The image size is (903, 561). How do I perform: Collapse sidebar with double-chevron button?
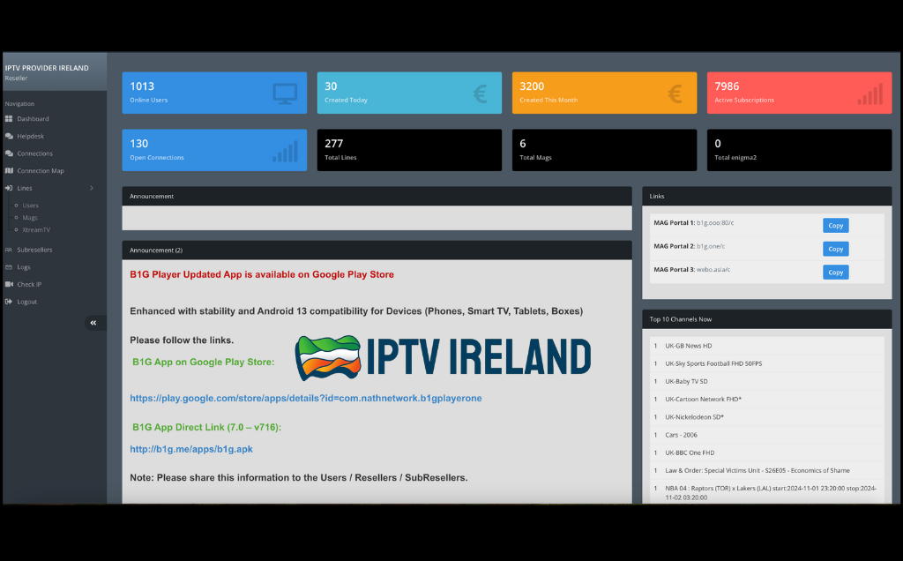[93, 323]
